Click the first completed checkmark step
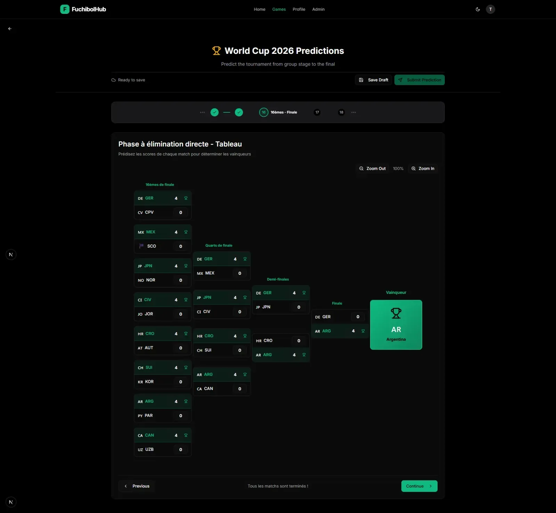 point(214,112)
